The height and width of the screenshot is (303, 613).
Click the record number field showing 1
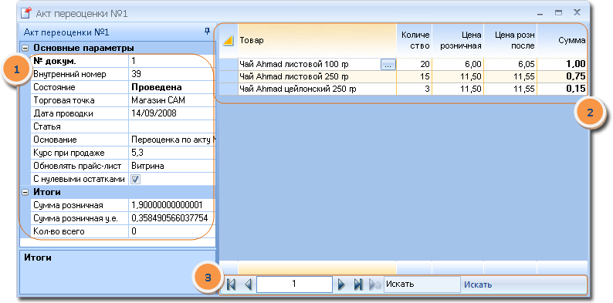tap(294, 284)
